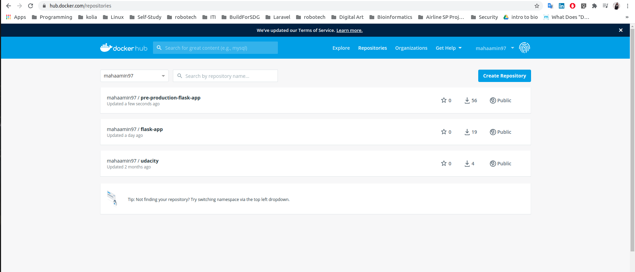Image resolution: width=635 pixels, height=272 pixels.
Task: Open the Google Translate extension icon
Action: tap(550, 6)
